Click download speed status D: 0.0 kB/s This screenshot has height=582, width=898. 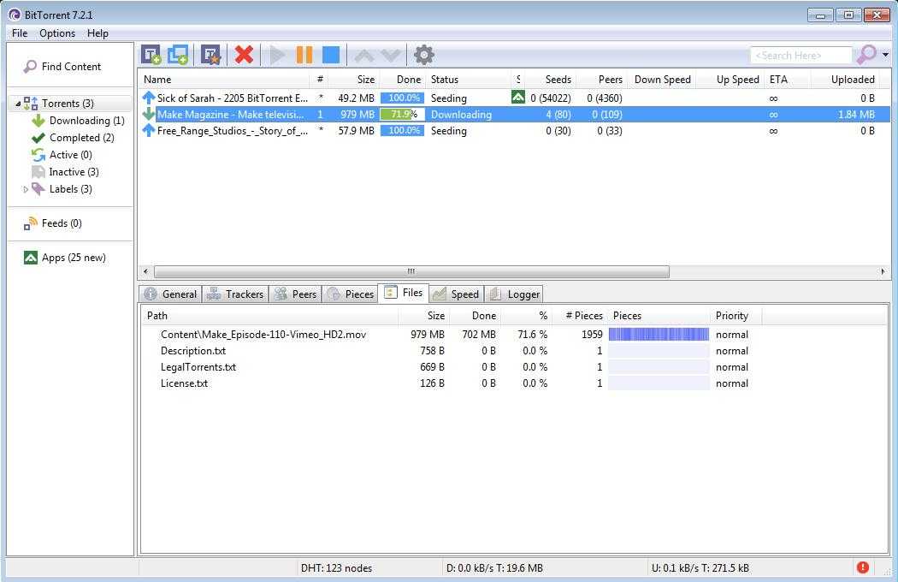click(x=495, y=568)
